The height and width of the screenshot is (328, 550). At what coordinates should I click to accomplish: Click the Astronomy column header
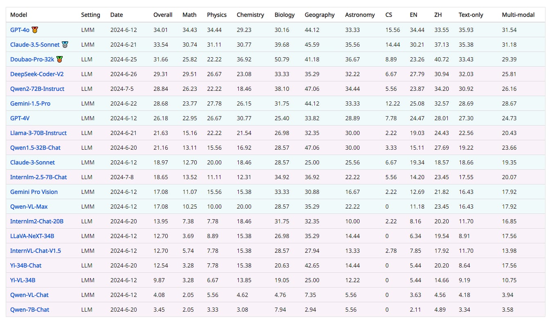tap(360, 15)
